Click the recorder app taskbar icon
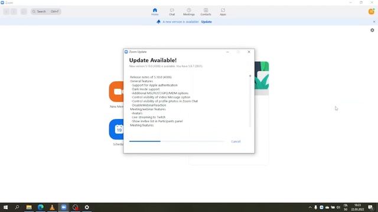 [x=75, y=207]
